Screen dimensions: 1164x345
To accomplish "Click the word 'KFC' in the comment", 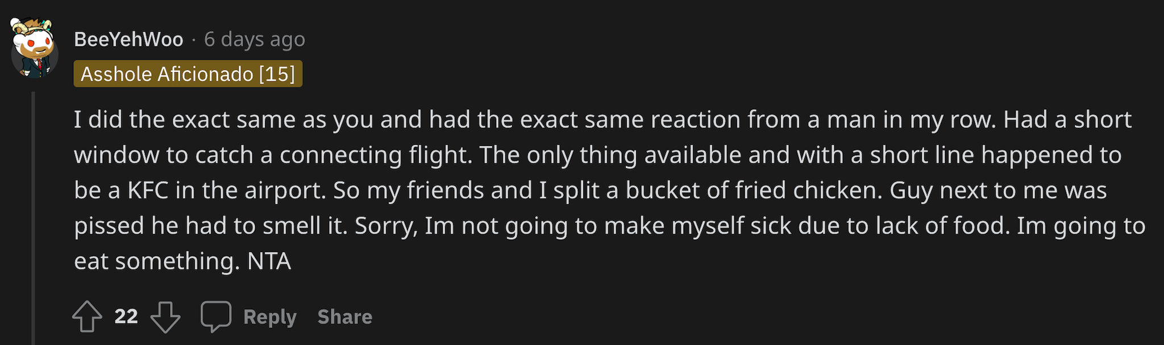I will [148, 190].
